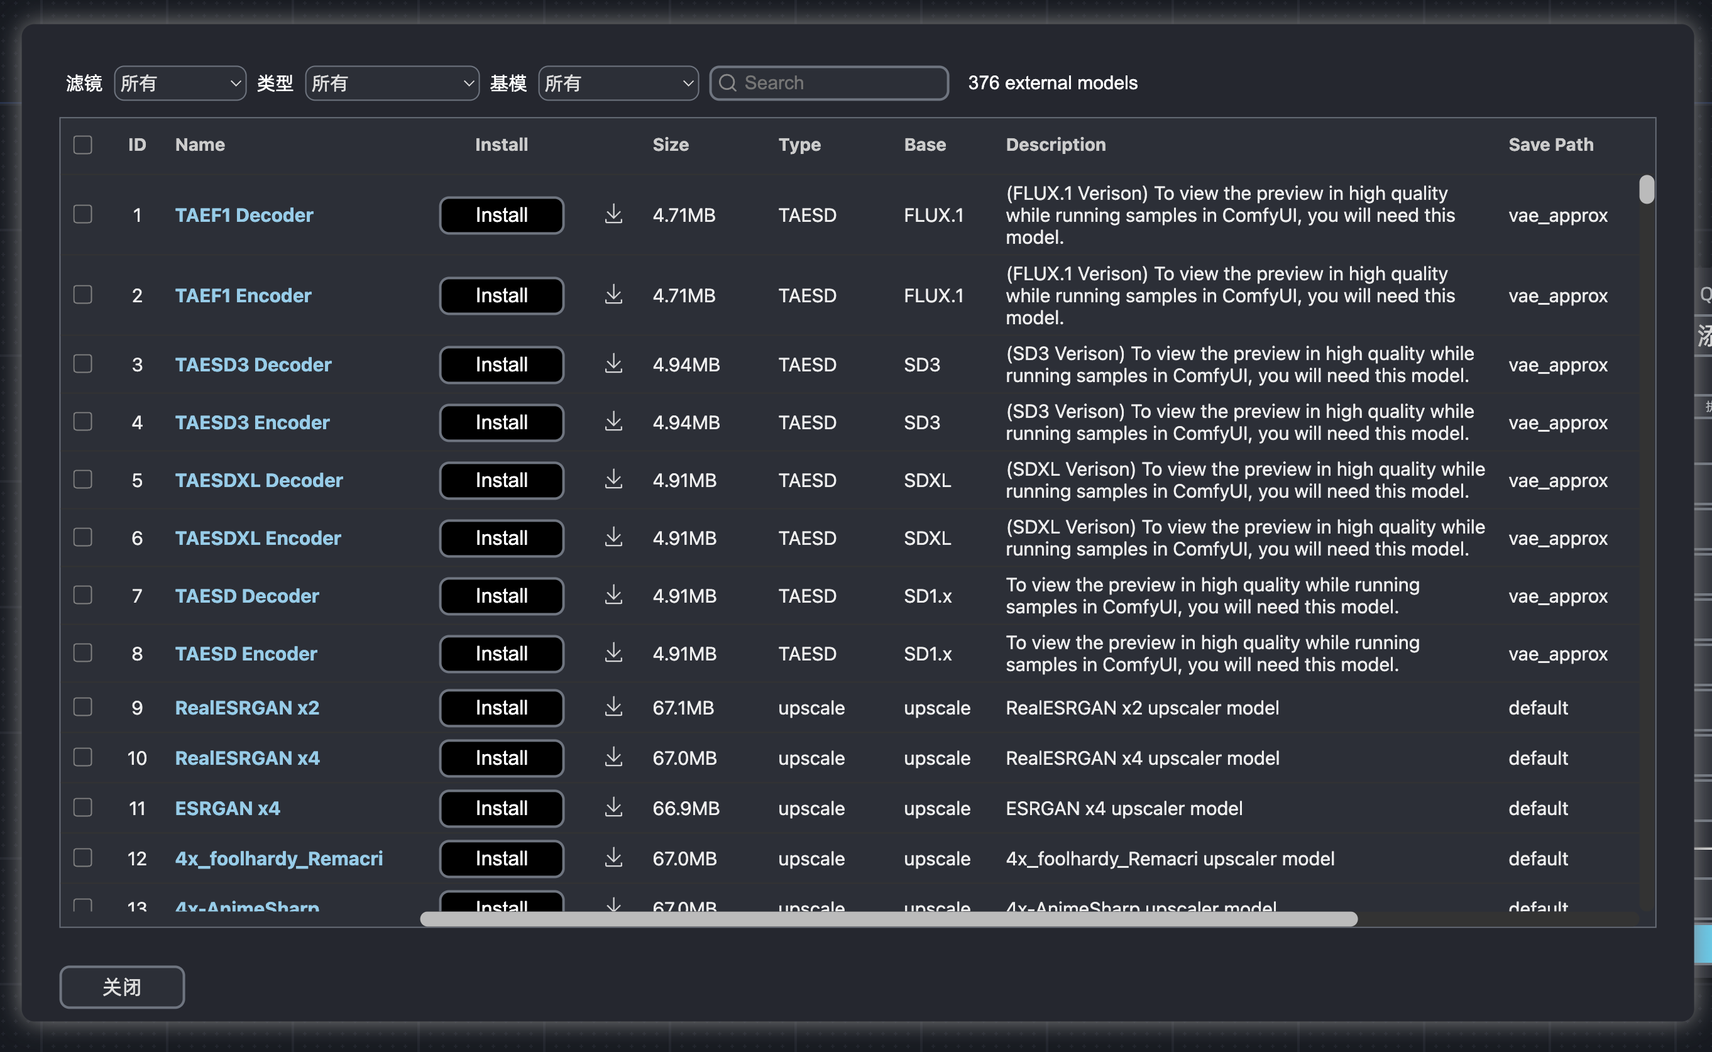Image resolution: width=1712 pixels, height=1052 pixels.
Task: Sort by the Base column header
Action: (925, 144)
